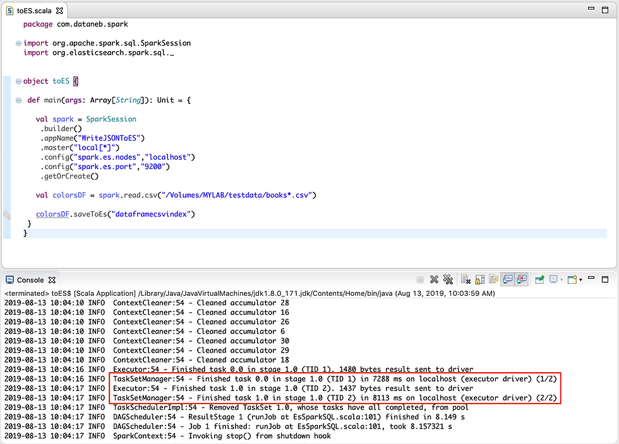Toggle Show Console When Standard Out Changes
Viewport: 619px width, 444px height.
tap(508, 279)
